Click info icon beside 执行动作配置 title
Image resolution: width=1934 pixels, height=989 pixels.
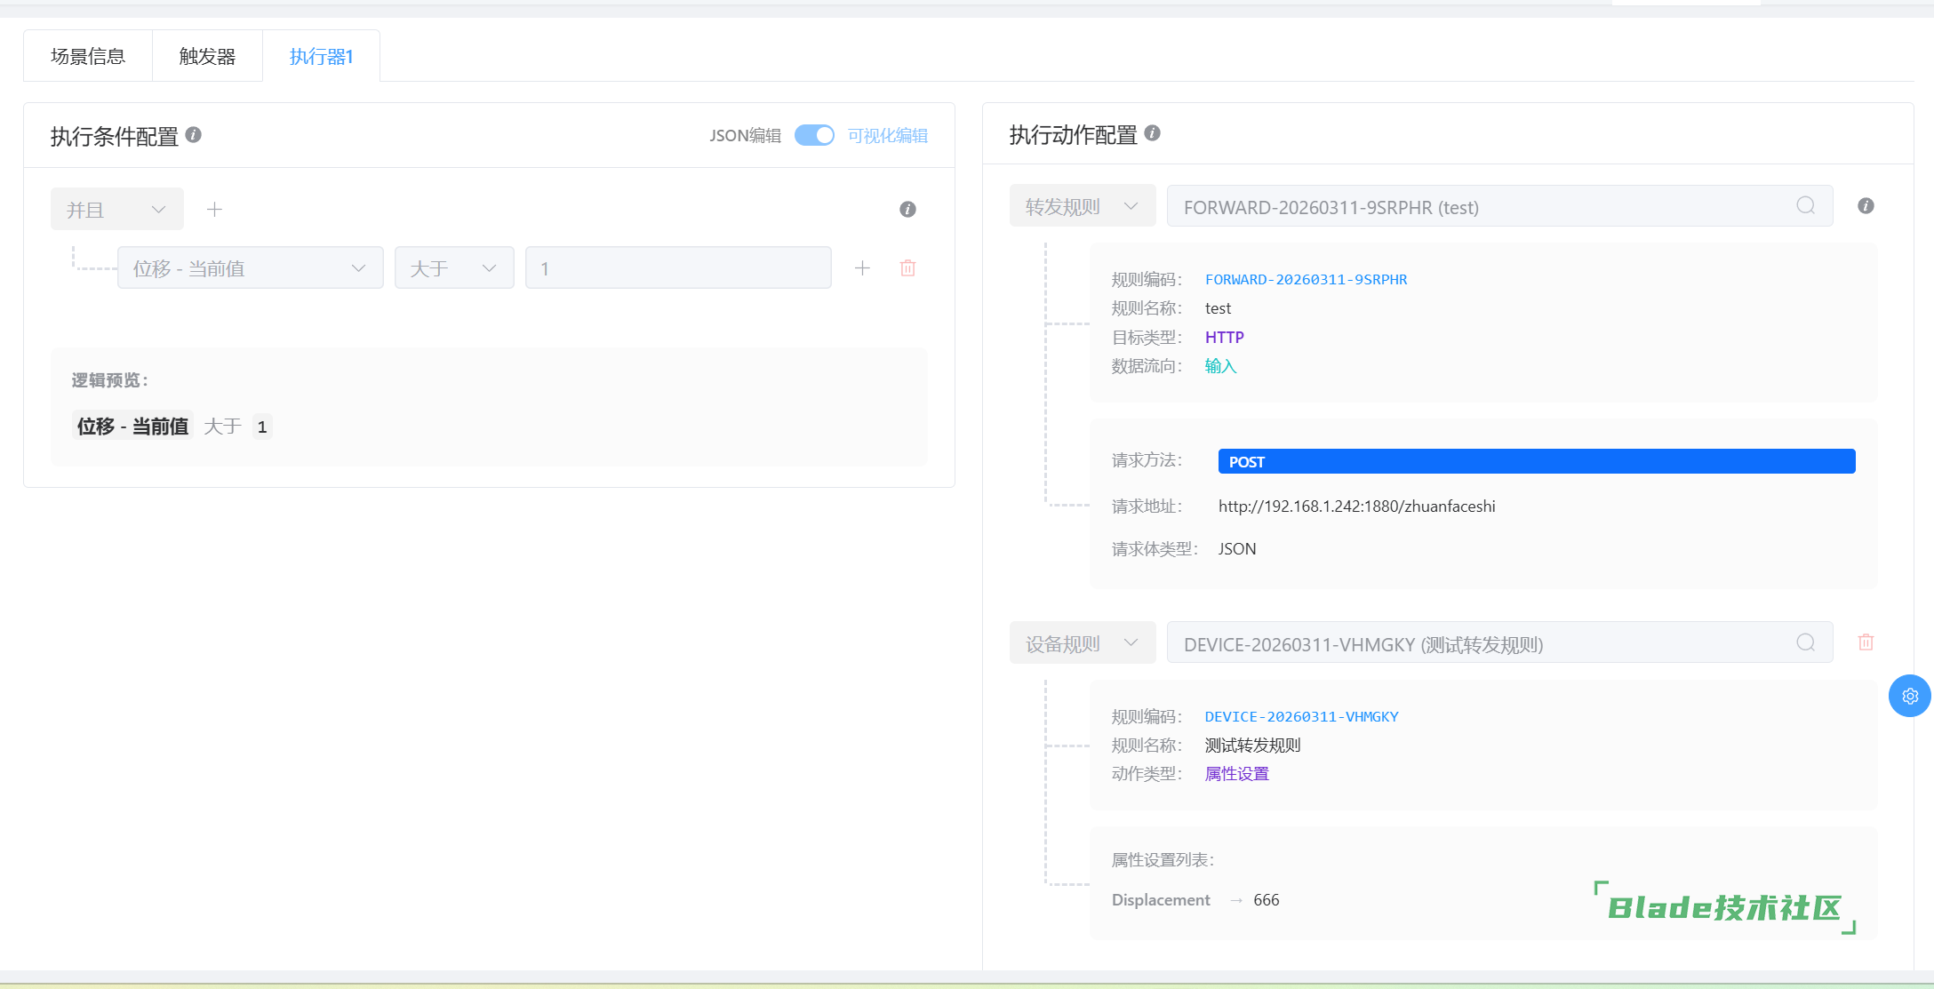click(1152, 133)
